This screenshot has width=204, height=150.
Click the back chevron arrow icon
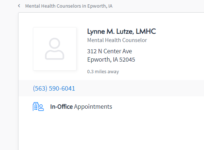19,6
